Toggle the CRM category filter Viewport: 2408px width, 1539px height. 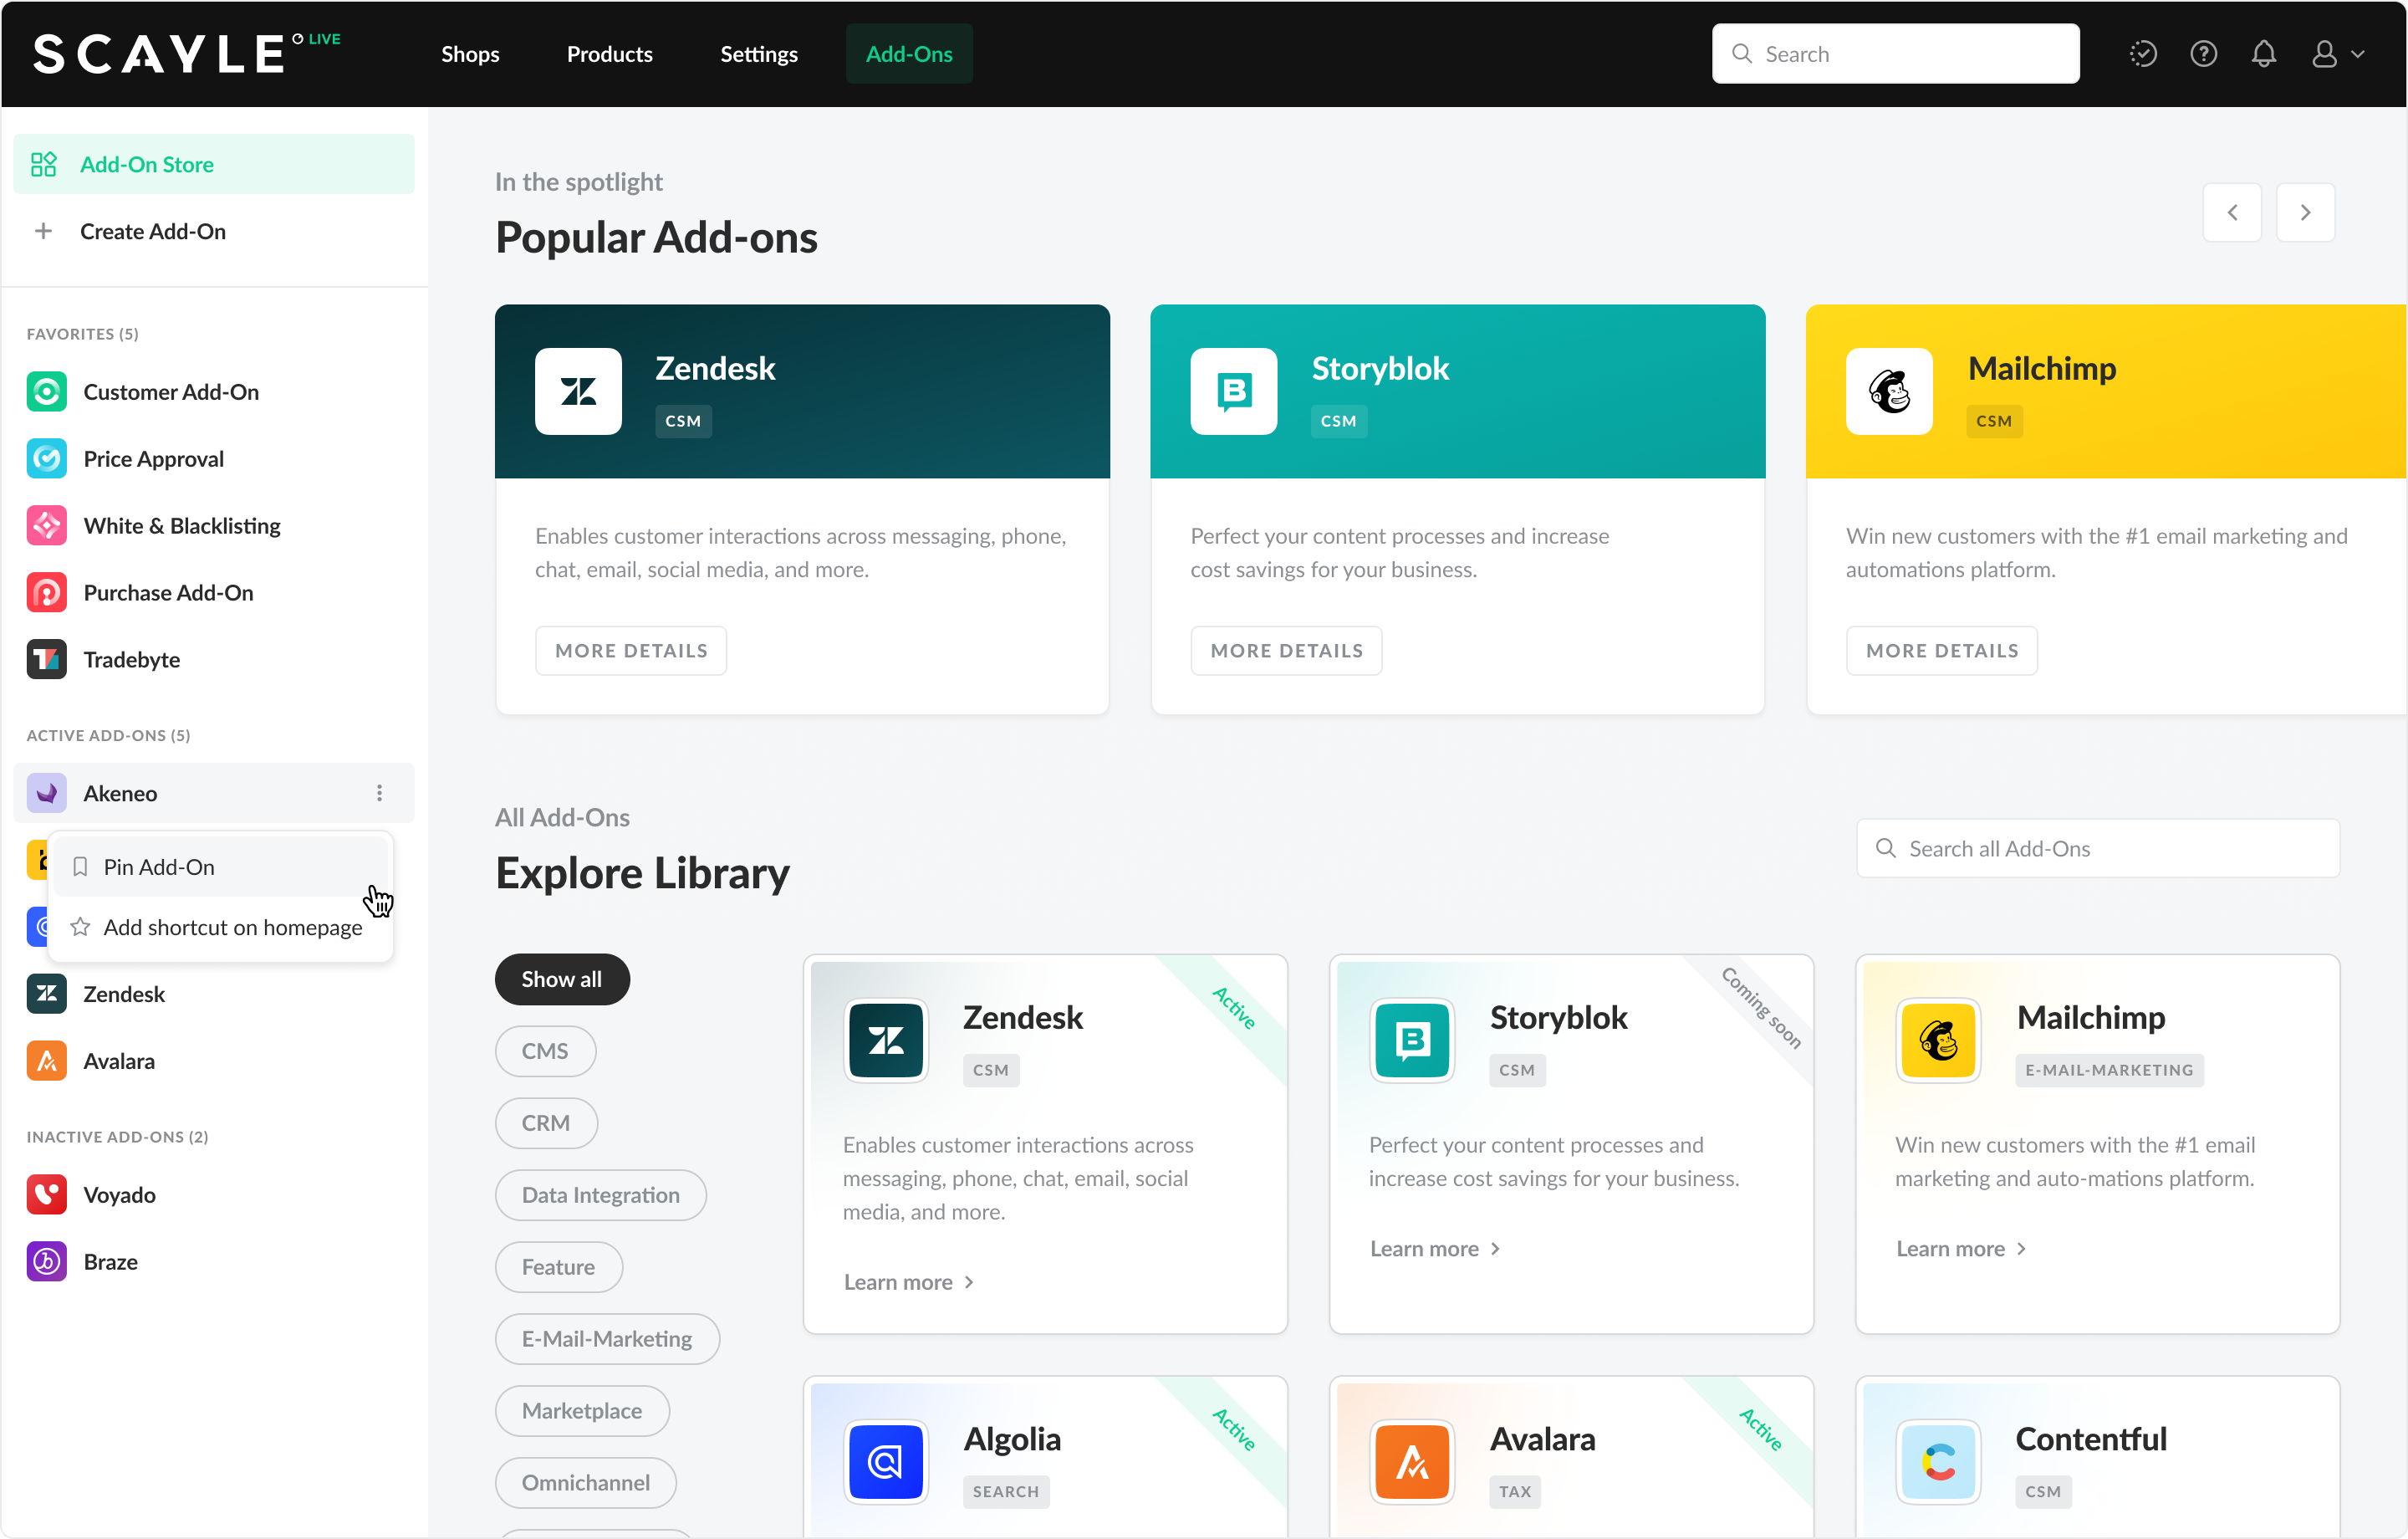546,1124
